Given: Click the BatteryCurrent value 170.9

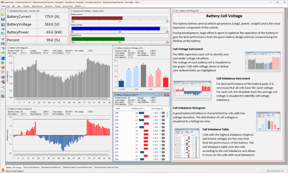Looking at the screenshot, I should [x=49, y=16].
